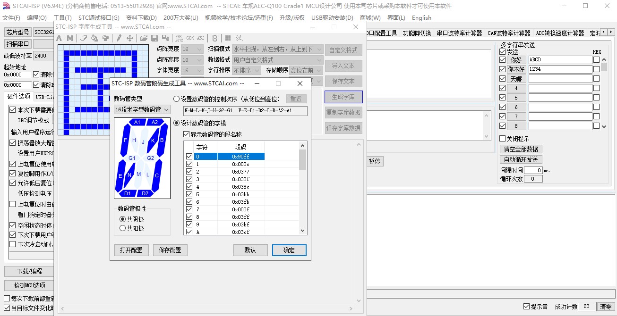Open the 点阵宽度 dropdown
The height and width of the screenshot is (316, 617).
click(192, 49)
